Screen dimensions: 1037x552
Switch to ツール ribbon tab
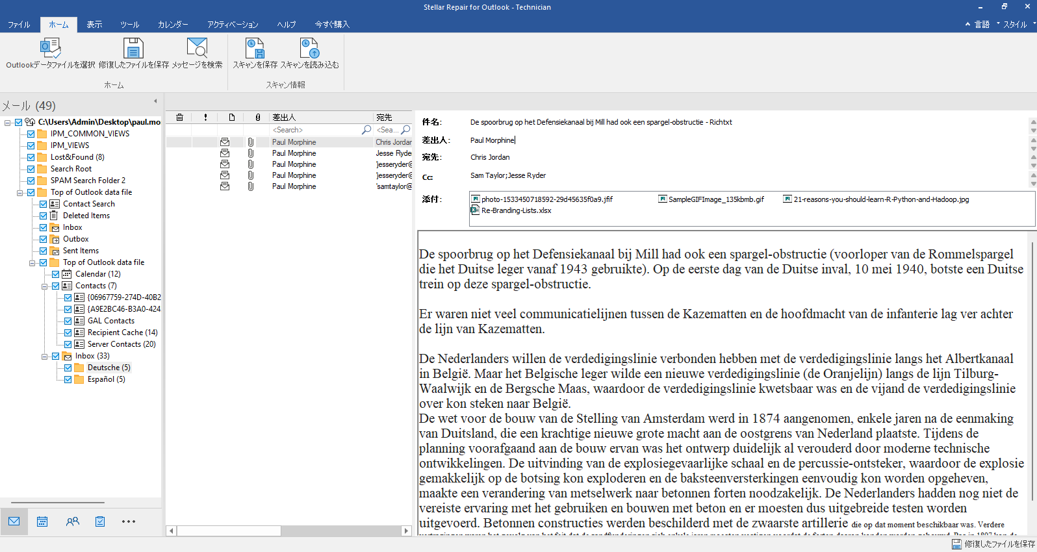[130, 25]
